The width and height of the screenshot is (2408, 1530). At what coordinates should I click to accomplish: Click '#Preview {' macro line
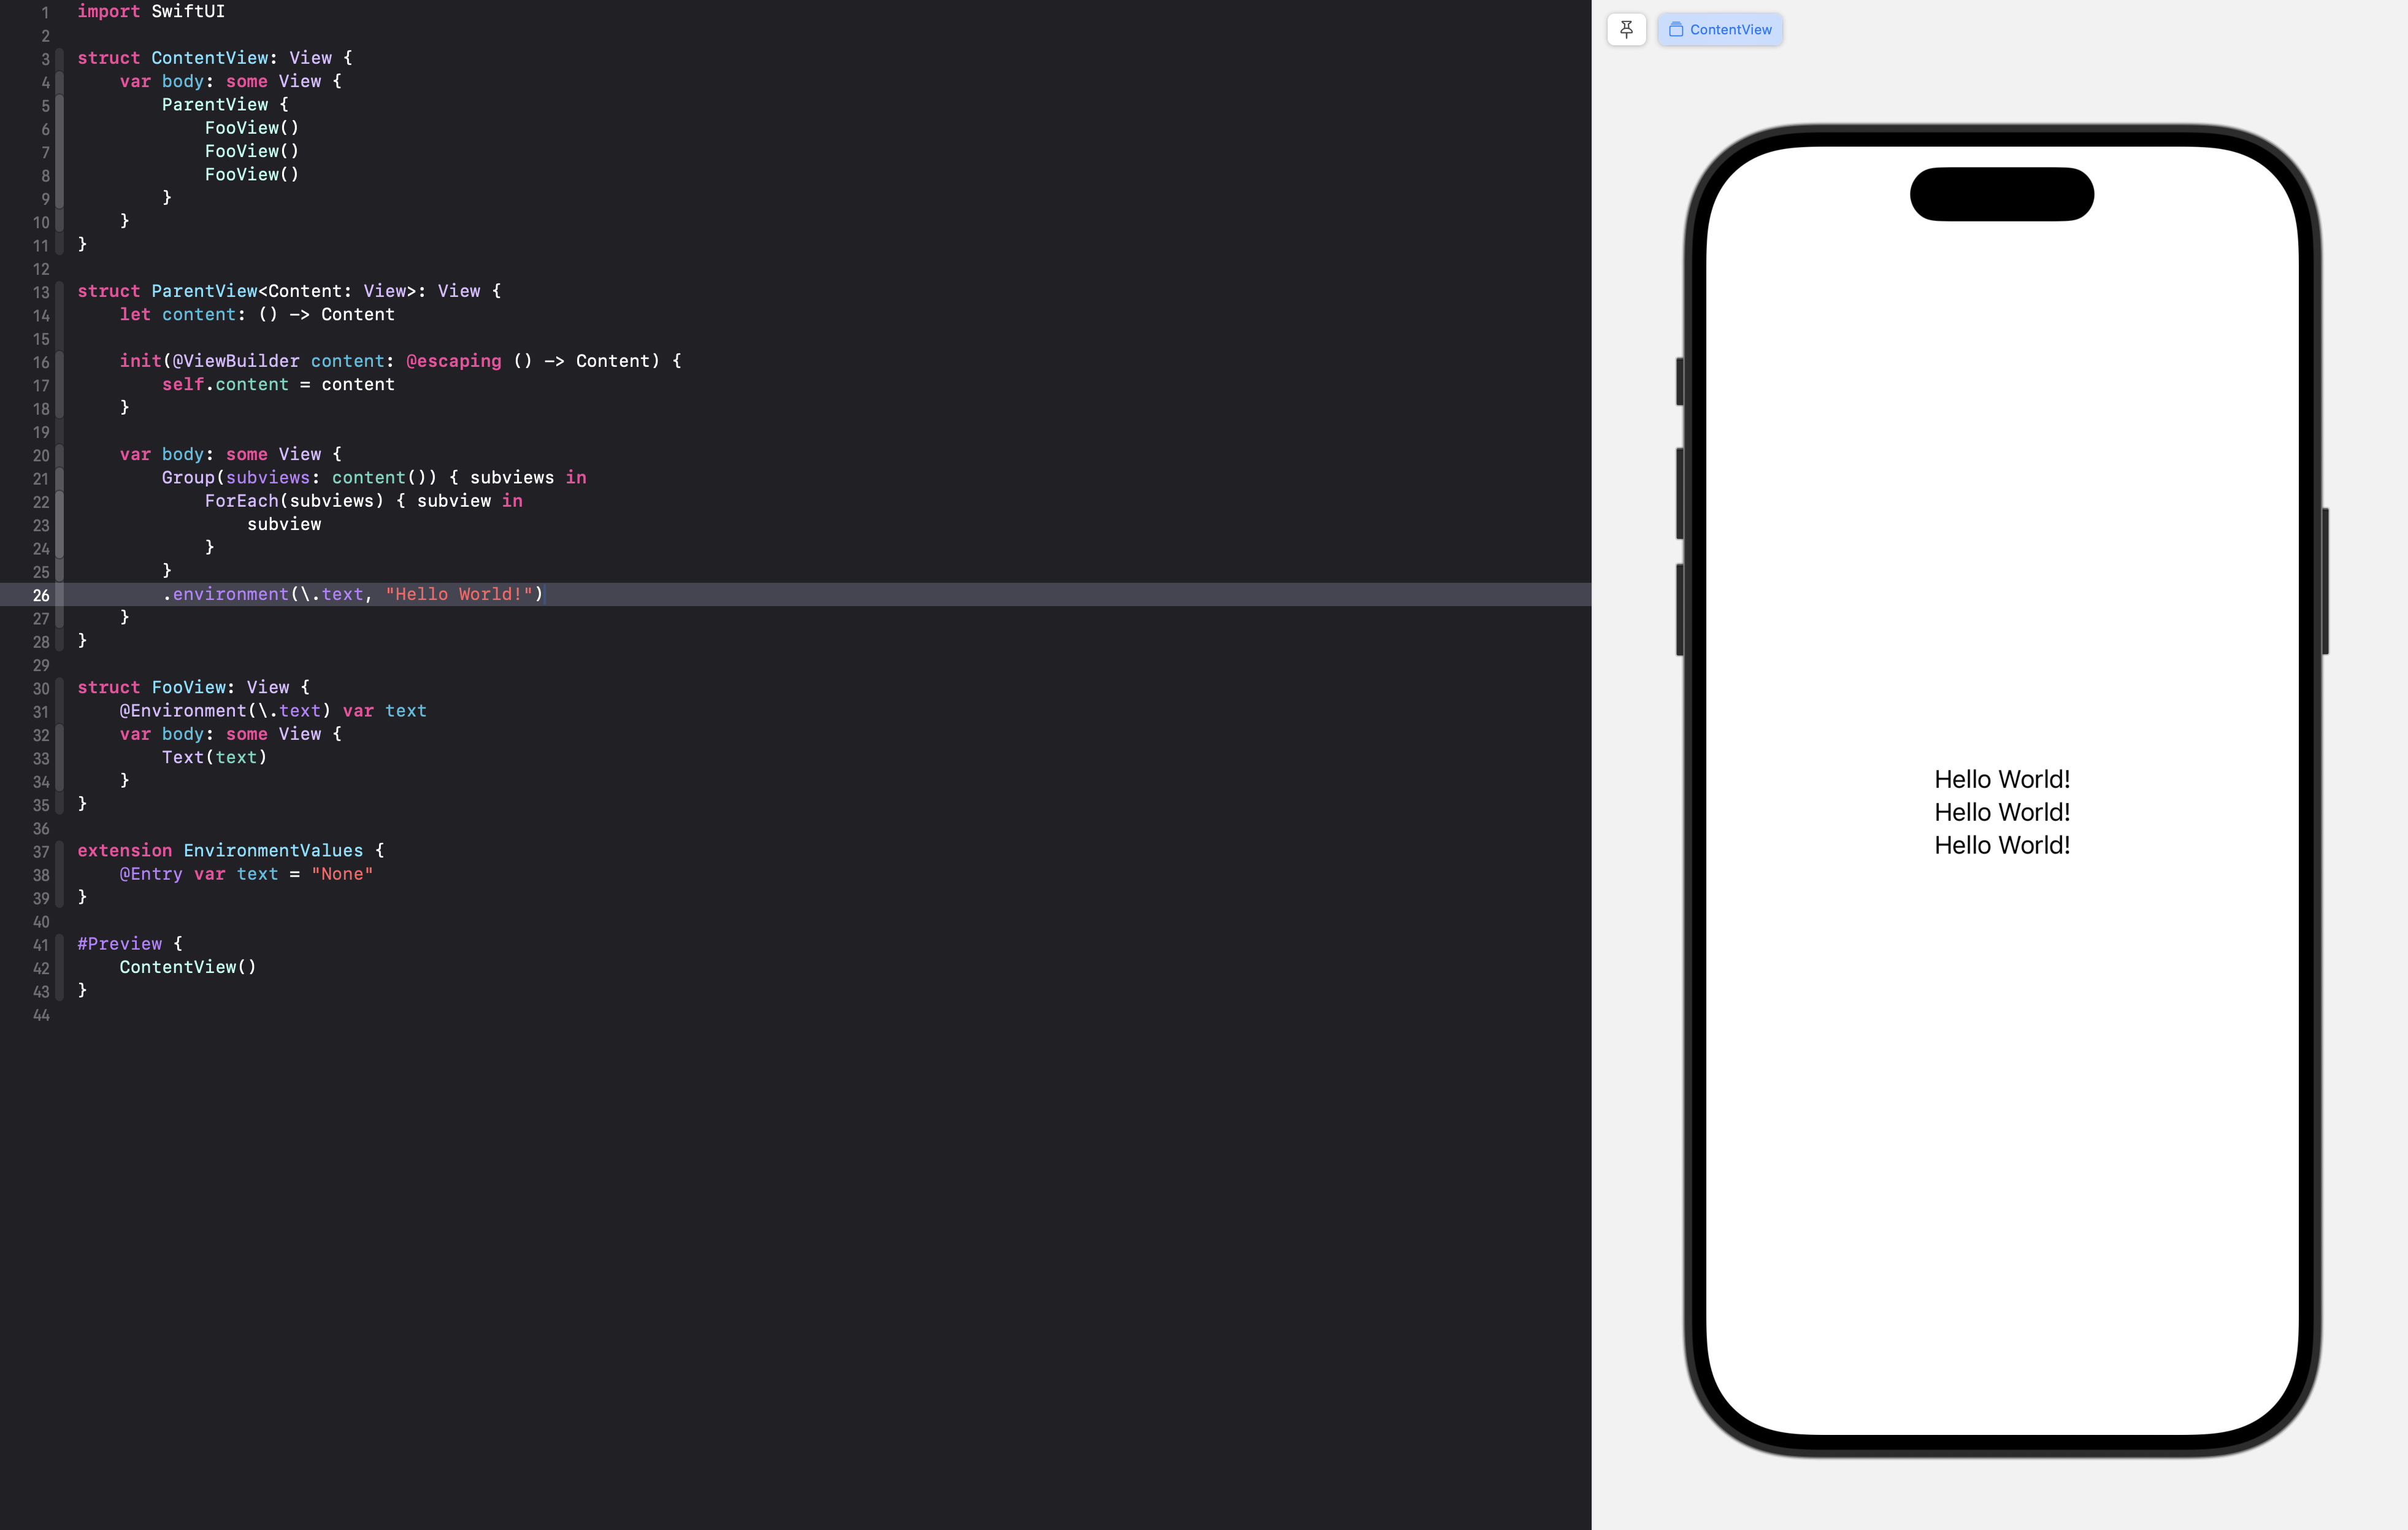(130, 943)
